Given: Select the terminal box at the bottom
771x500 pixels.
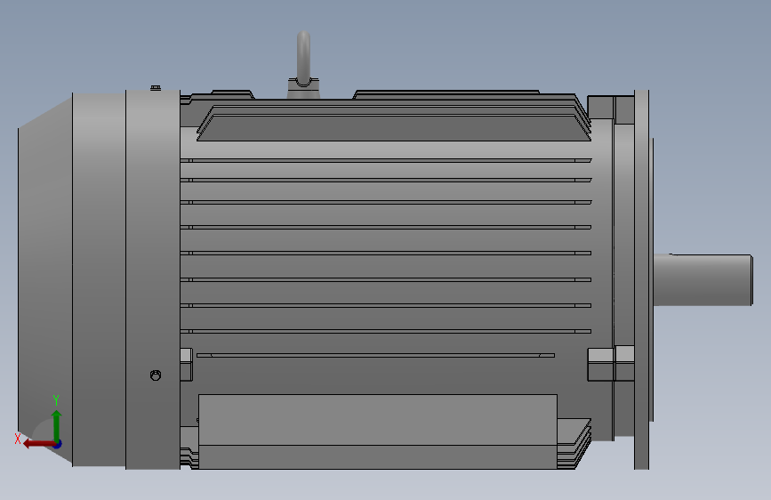Looking at the screenshot, I should tap(378, 431).
